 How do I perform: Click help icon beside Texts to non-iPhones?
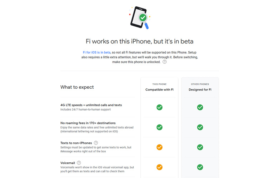point(96,143)
